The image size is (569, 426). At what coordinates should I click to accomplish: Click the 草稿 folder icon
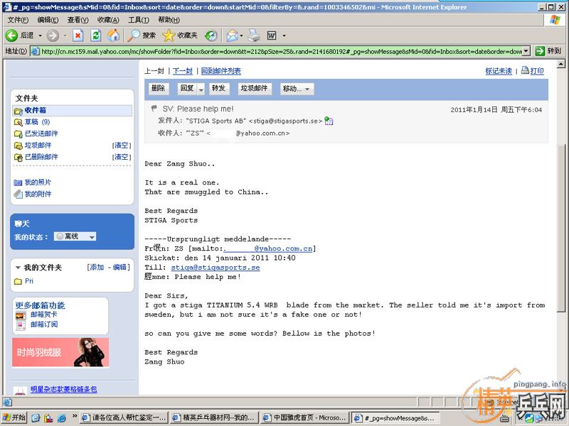pyautogui.click(x=18, y=122)
